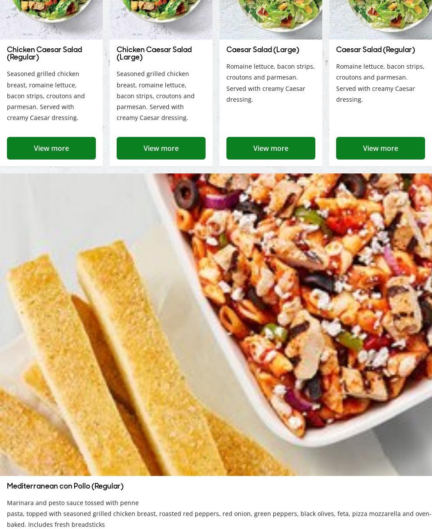Open the Mediterranean con Pollo (Regular) title
The height and width of the screenshot is (529, 432).
pyautogui.click(x=65, y=486)
